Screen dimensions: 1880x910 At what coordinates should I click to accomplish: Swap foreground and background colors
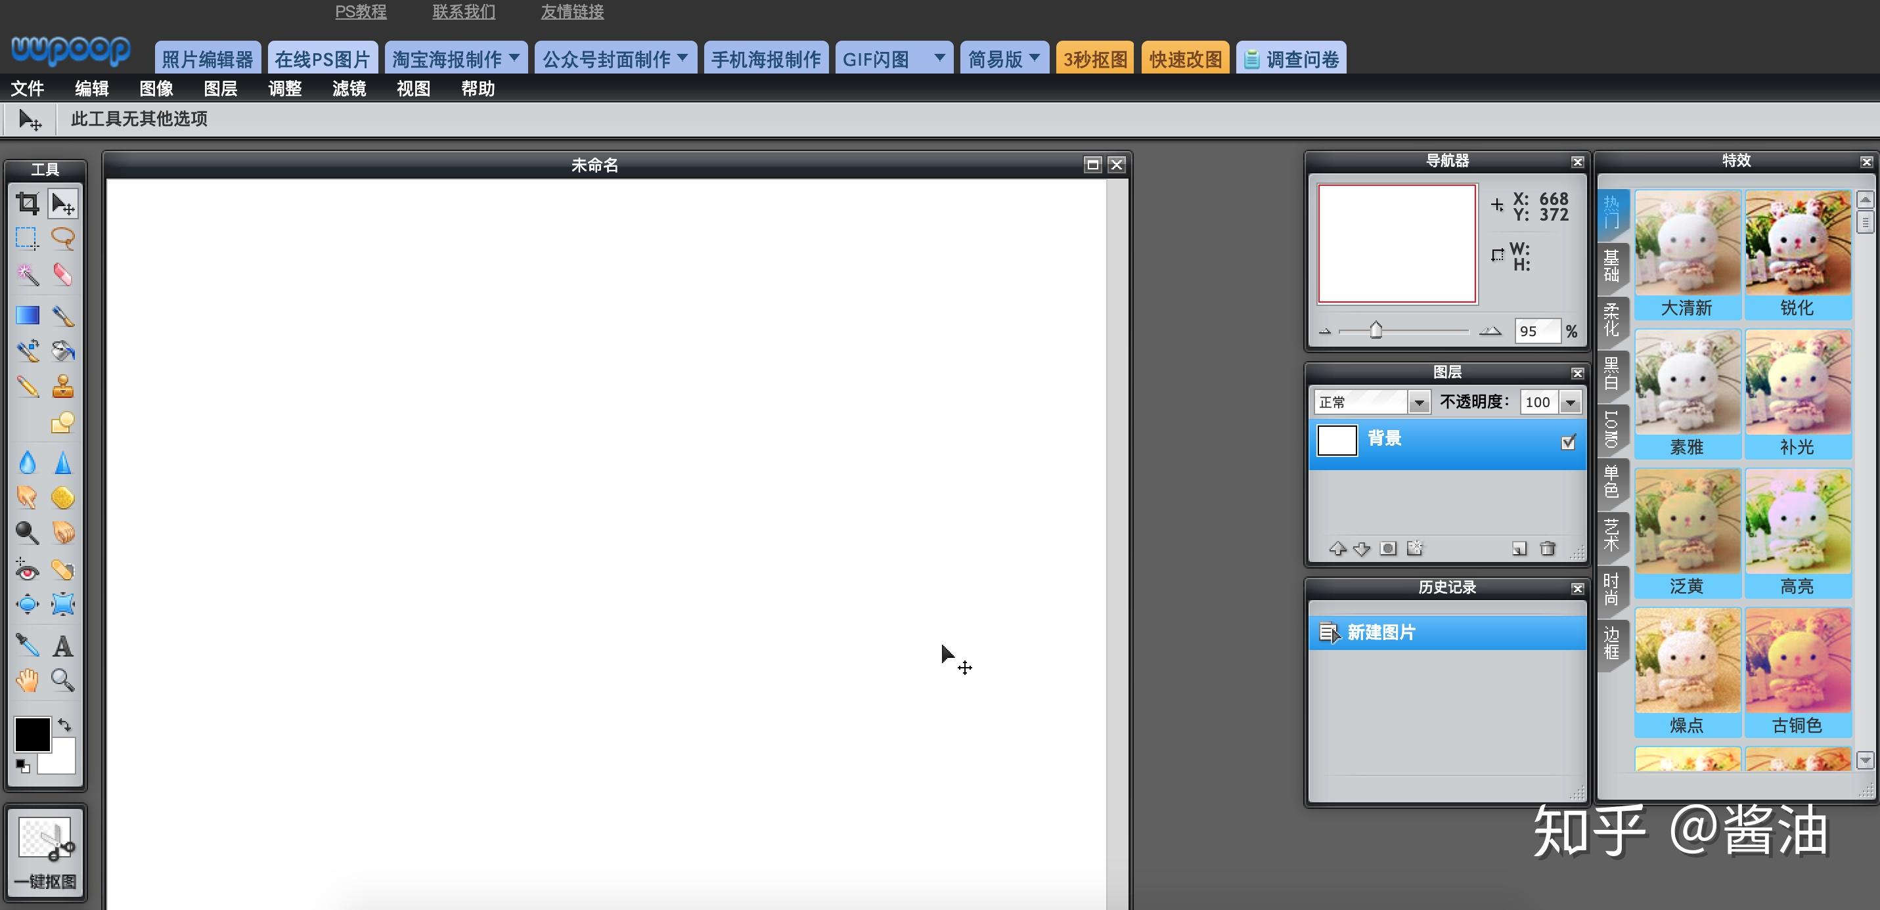click(65, 725)
